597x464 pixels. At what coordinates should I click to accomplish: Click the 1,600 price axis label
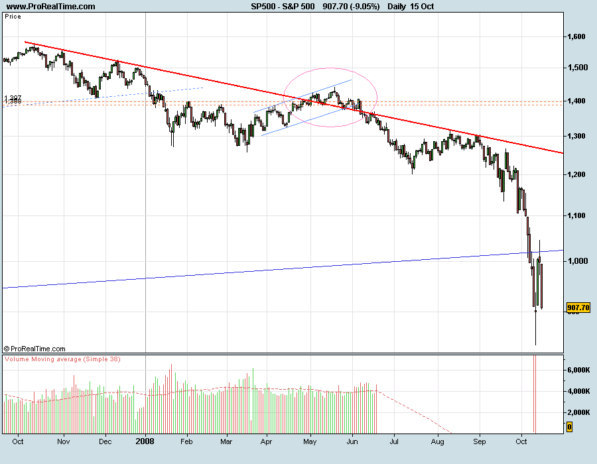576,36
